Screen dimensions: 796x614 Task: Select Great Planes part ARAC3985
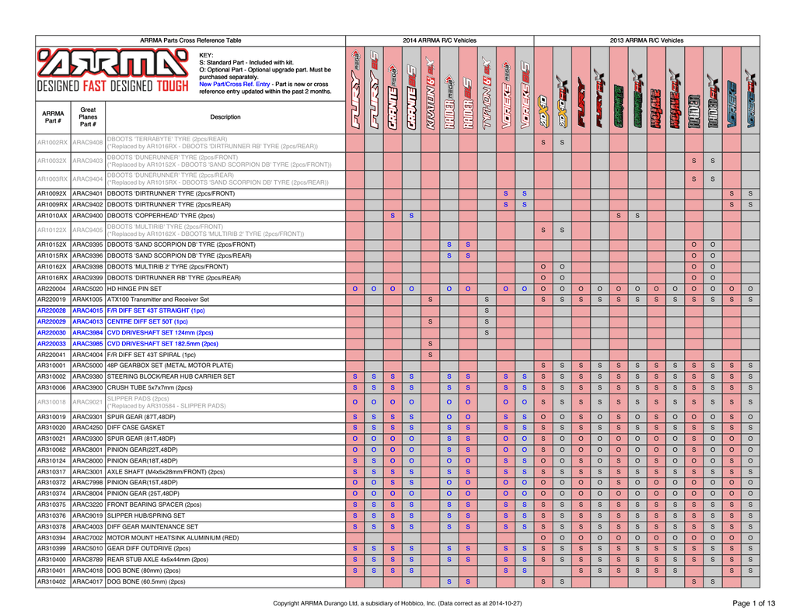tap(87, 344)
